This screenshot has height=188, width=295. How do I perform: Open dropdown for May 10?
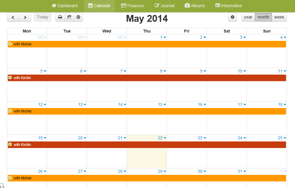click(x=245, y=71)
